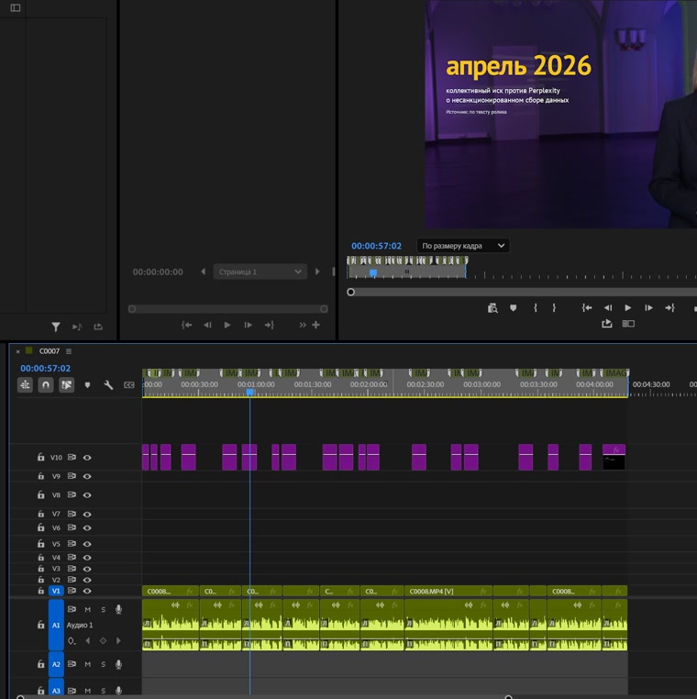Image resolution: width=697 pixels, height=699 pixels.
Task: Click Program monitor text search icon
Action: pyautogui.click(x=492, y=308)
